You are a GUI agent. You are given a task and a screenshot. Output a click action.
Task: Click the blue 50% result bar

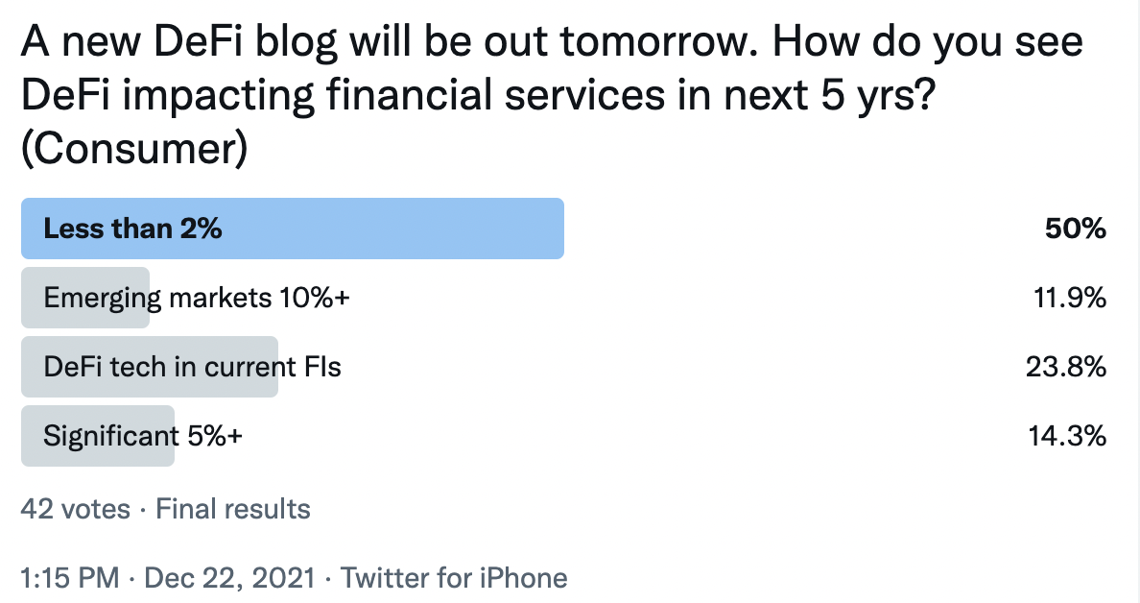(x=293, y=229)
